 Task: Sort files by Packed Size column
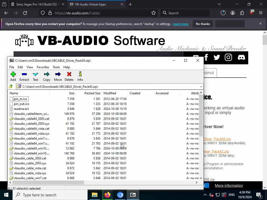pos(89,93)
